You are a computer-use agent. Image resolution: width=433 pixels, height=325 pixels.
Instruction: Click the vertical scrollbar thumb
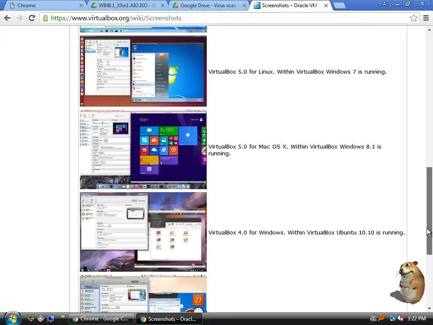(x=429, y=211)
